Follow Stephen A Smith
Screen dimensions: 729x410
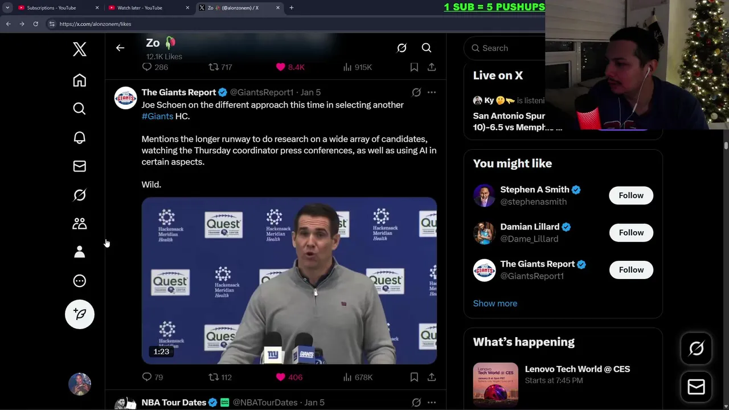pos(631,195)
